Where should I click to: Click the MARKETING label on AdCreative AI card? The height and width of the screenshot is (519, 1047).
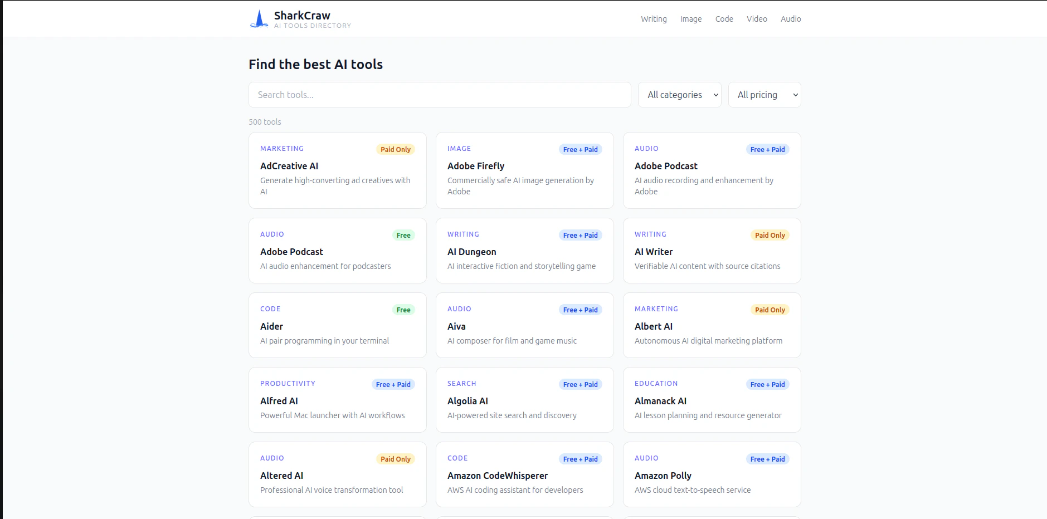[282, 149]
